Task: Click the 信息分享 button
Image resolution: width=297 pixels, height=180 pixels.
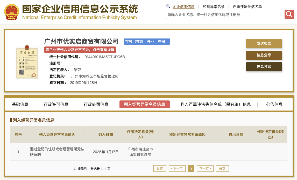Action: [x=264, y=55]
